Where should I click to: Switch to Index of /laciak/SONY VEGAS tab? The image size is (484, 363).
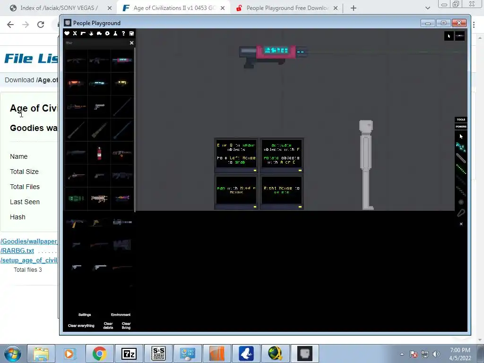coord(59,8)
